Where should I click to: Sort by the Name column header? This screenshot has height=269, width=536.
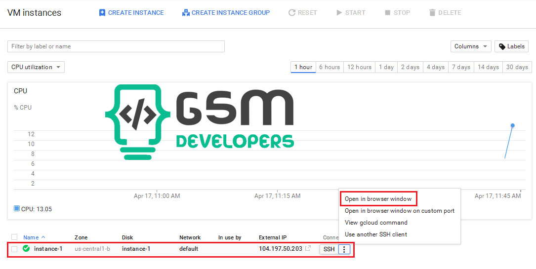point(31,237)
